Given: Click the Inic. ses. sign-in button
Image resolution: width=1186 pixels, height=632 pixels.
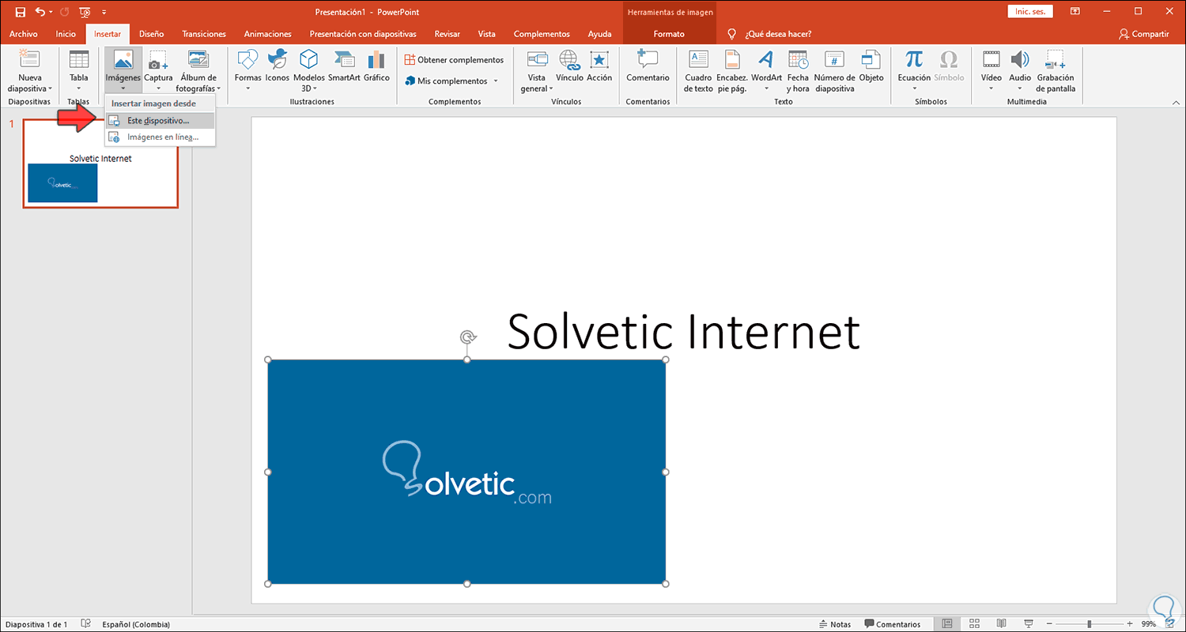Looking at the screenshot, I should point(1030,11).
